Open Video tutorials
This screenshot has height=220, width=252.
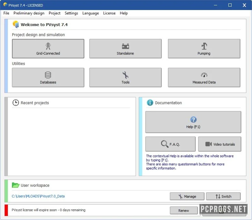coord(220,144)
